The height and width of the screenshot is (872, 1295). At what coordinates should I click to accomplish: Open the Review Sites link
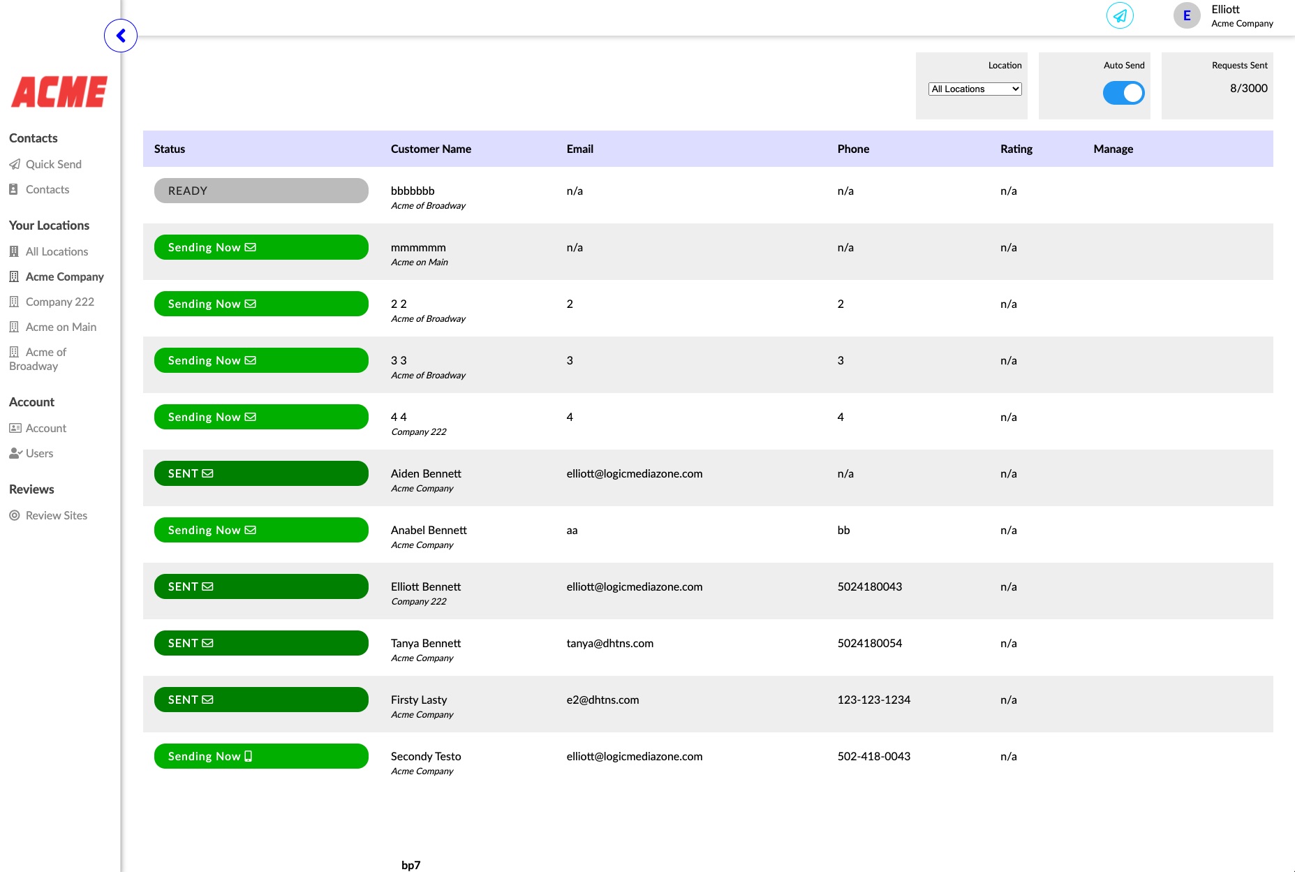tap(57, 515)
